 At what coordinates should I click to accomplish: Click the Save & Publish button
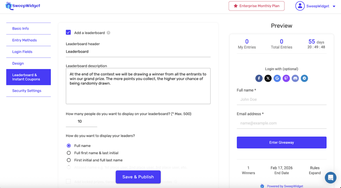pos(138,177)
